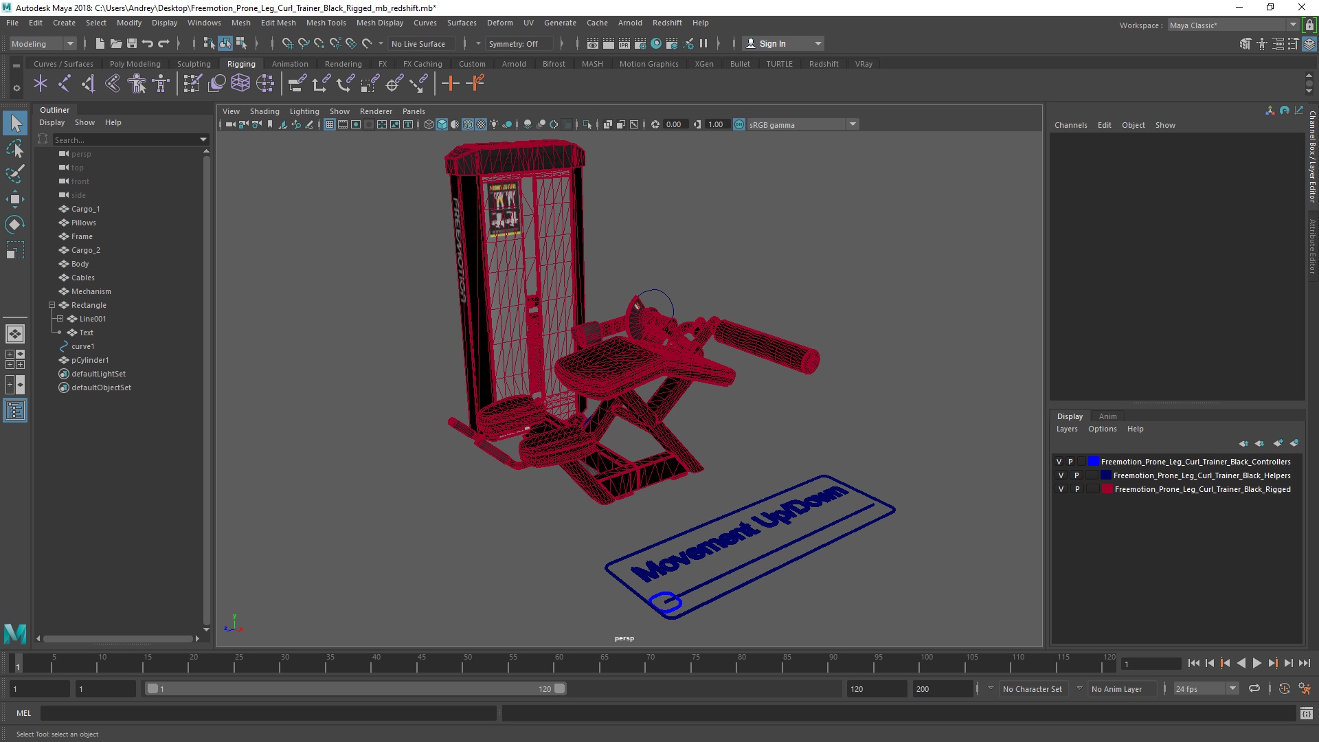Image resolution: width=1319 pixels, height=742 pixels.
Task: Click the Redo arrow icon
Action: click(164, 43)
